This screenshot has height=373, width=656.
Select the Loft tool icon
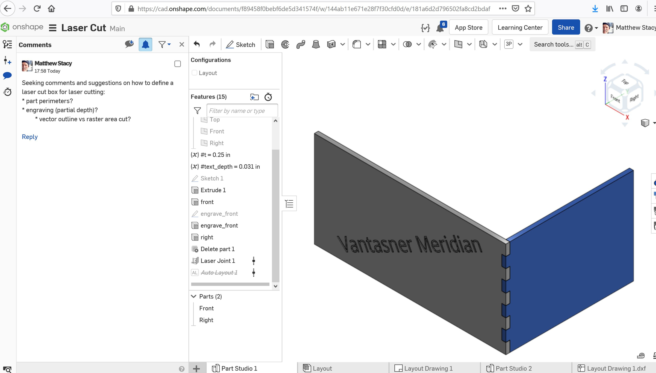click(x=316, y=44)
